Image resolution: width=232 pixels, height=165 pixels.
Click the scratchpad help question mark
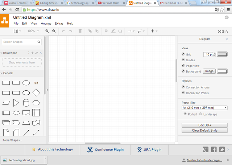[x=29, y=53]
